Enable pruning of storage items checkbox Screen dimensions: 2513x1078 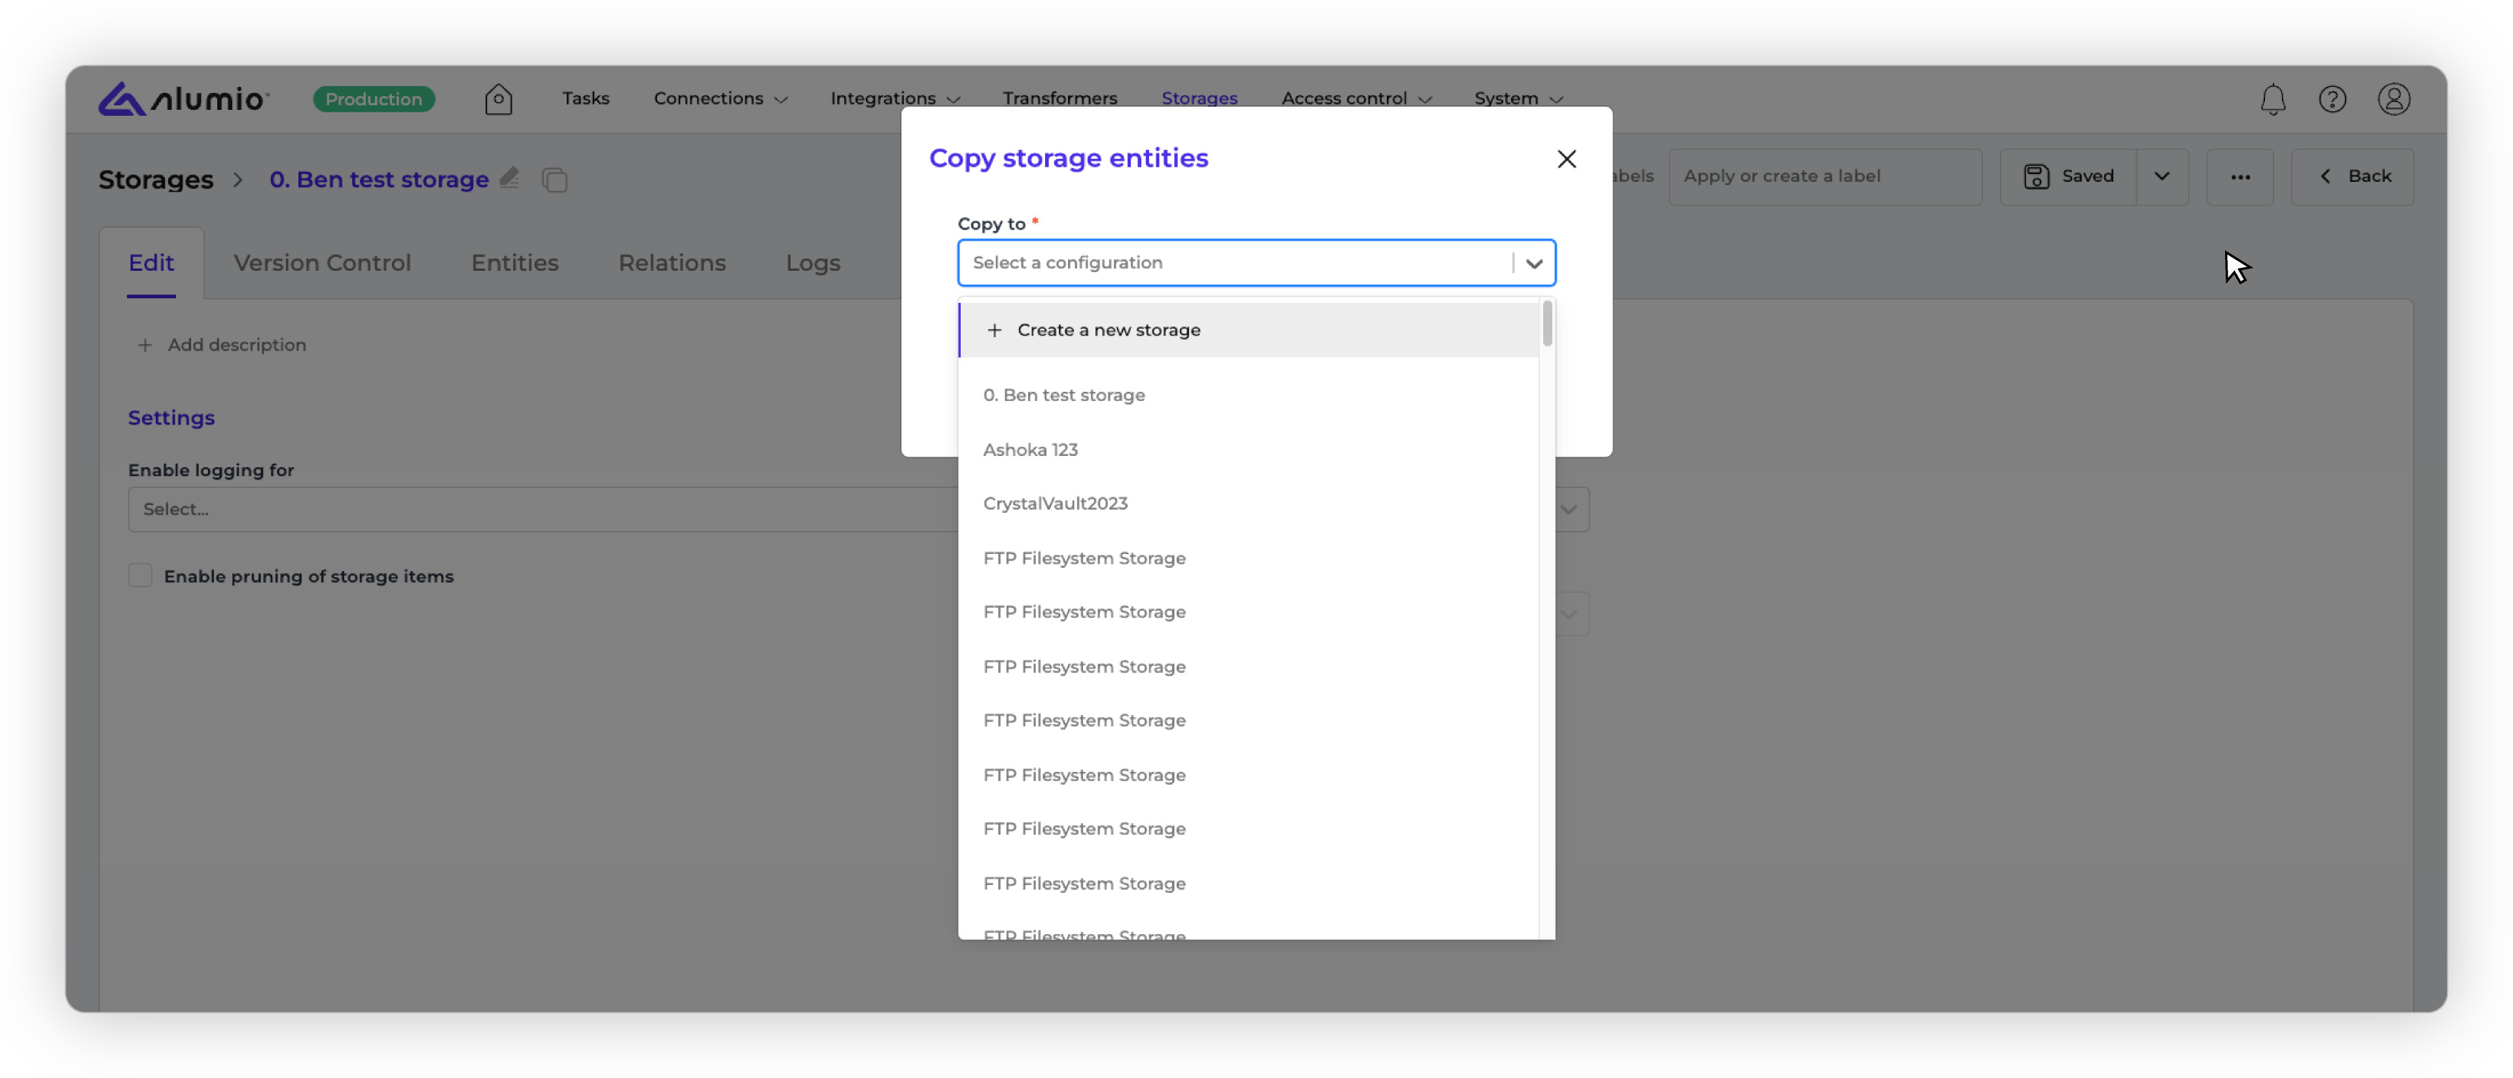[141, 575]
